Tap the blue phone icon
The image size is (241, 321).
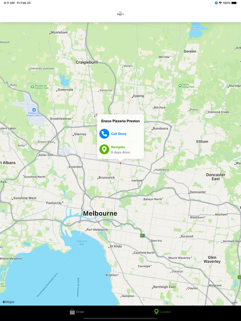(104, 134)
